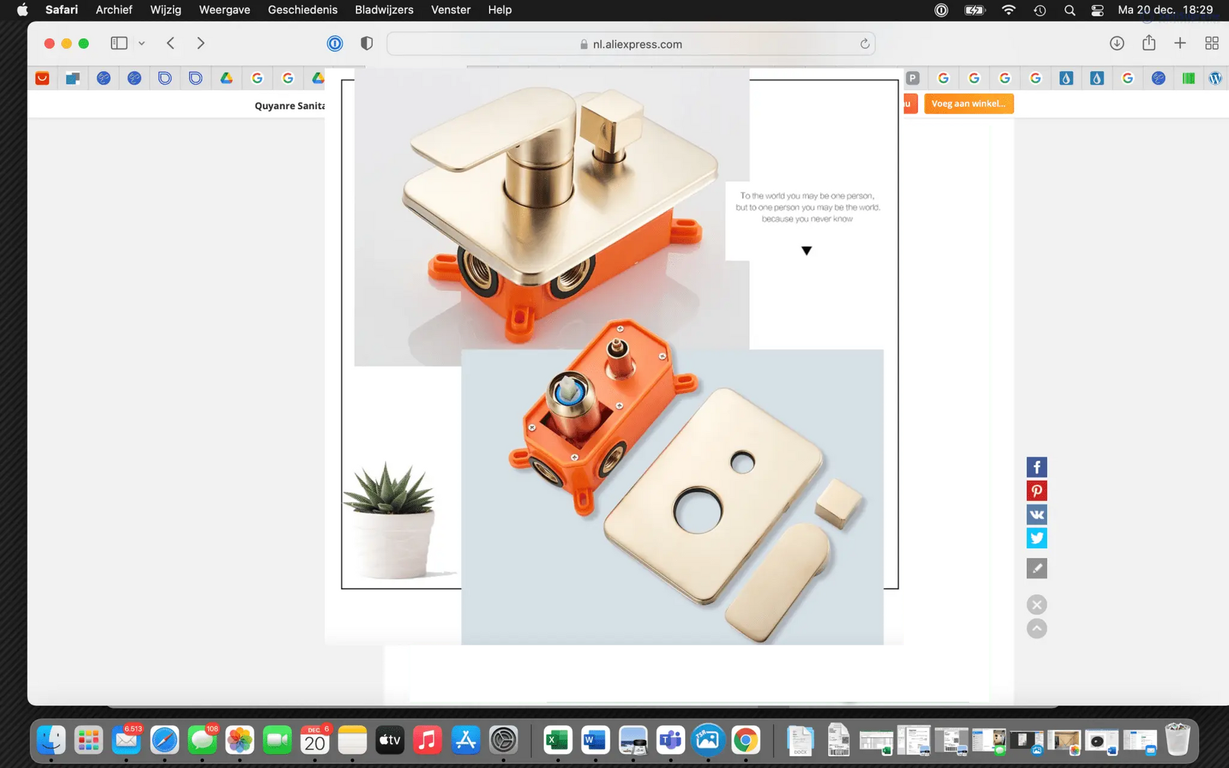
Task: Expand sidebar tab group dropdown chevron
Action: (x=141, y=43)
